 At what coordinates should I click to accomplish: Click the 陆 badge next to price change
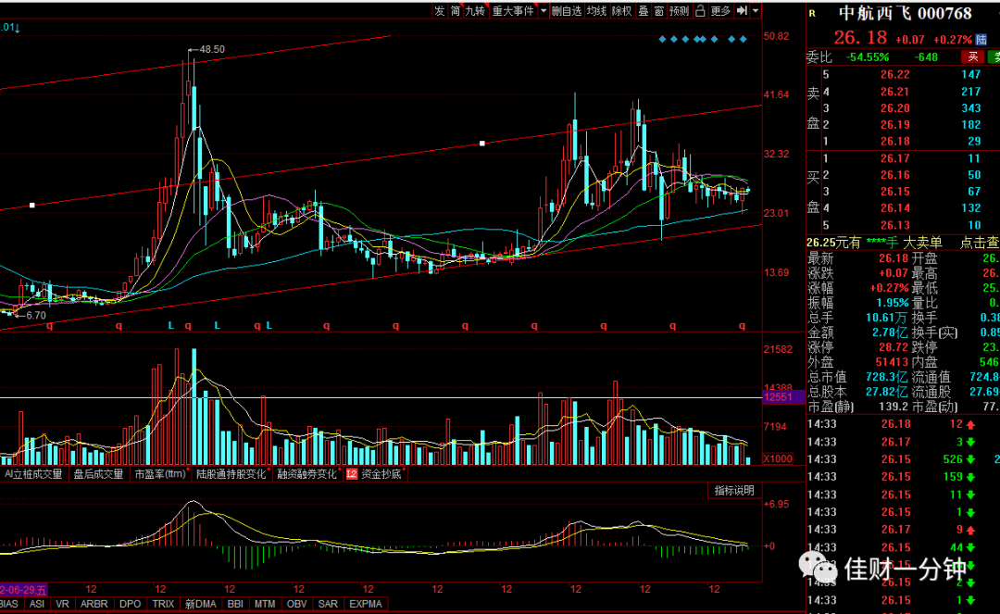[981, 40]
